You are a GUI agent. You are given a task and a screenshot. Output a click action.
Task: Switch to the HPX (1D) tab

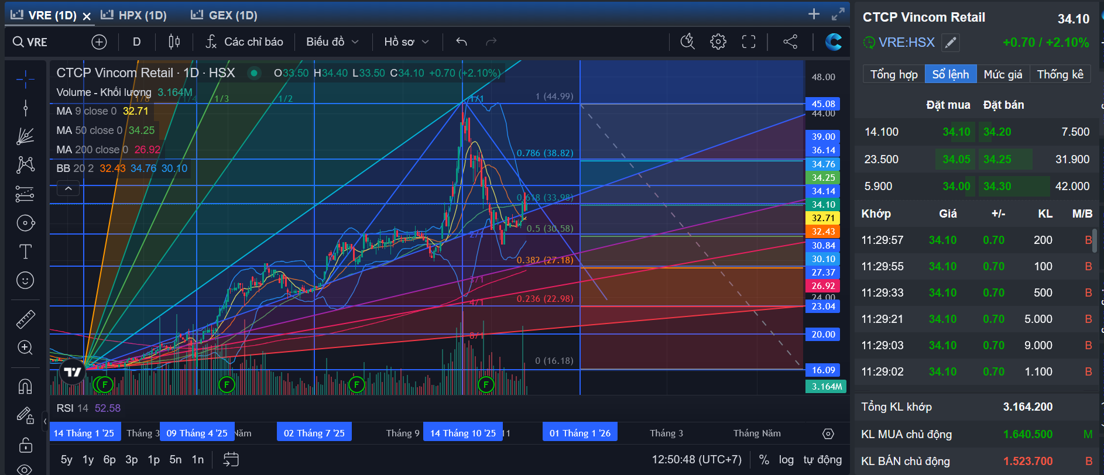(x=134, y=15)
